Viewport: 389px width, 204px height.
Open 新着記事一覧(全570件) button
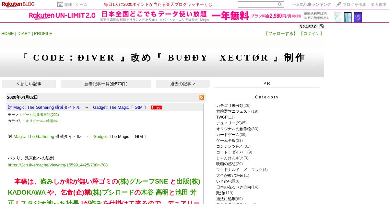pyautogui.click(x=106, y=84)
